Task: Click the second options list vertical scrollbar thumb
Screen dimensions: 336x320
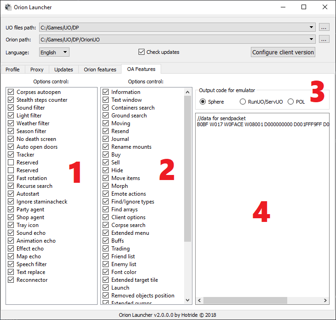Action: pos(187,169)
